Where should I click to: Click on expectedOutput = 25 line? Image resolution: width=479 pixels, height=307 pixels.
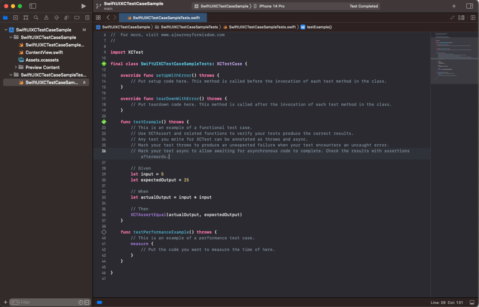[160, 180]
